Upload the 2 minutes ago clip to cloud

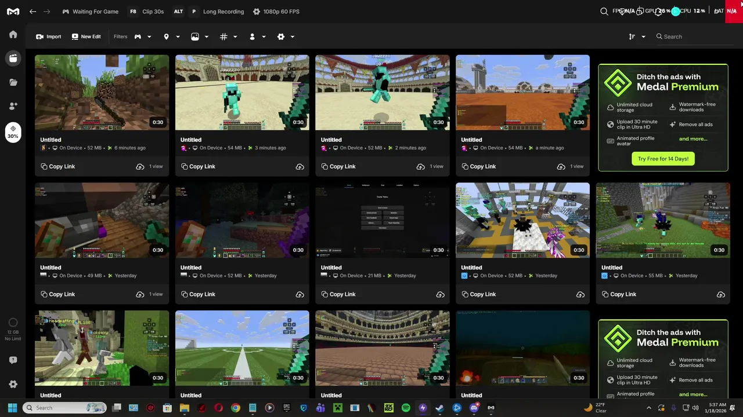(420, 167)
